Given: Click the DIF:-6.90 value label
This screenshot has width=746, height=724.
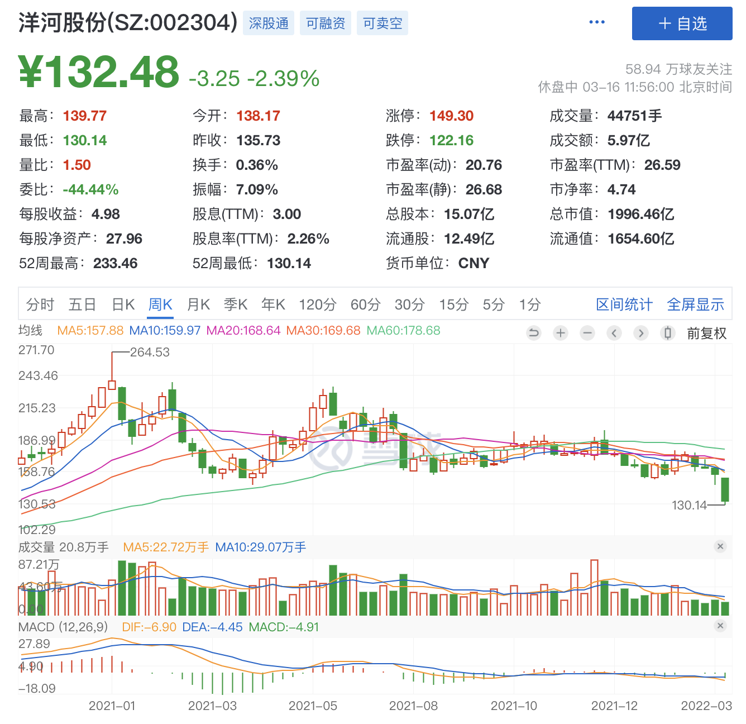Looking at the screenshot, I should 149,627.
